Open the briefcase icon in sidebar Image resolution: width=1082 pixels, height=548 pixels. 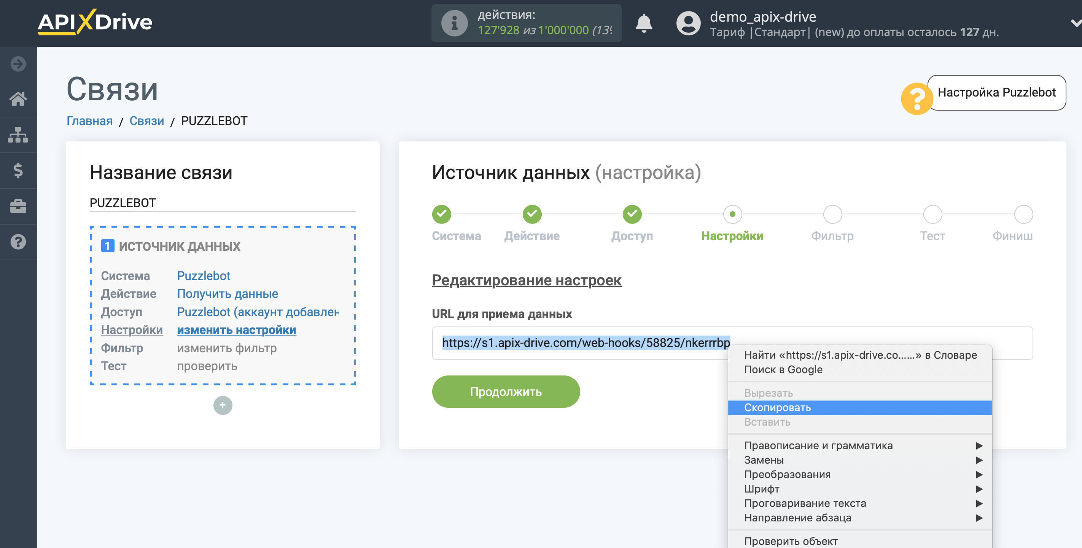pyautogui.click(x=18, y=206)
